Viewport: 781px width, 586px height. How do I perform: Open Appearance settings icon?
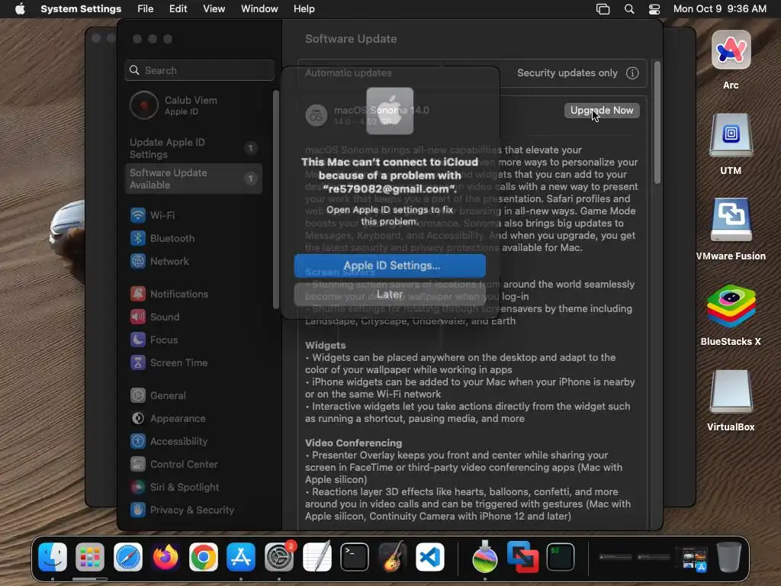138,419
